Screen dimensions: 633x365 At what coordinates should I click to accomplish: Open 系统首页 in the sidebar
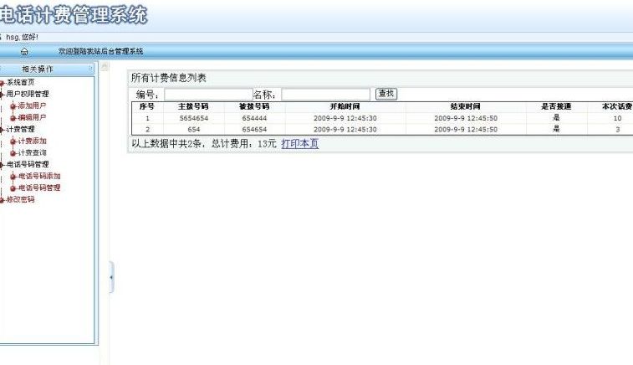21,83
